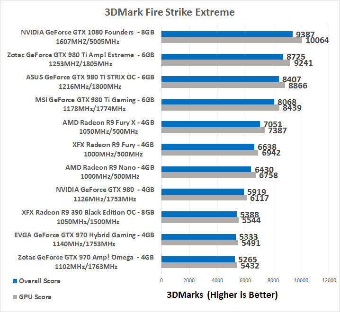
Task: Click the gray GPU Score legend swatch
Action: 15,297
